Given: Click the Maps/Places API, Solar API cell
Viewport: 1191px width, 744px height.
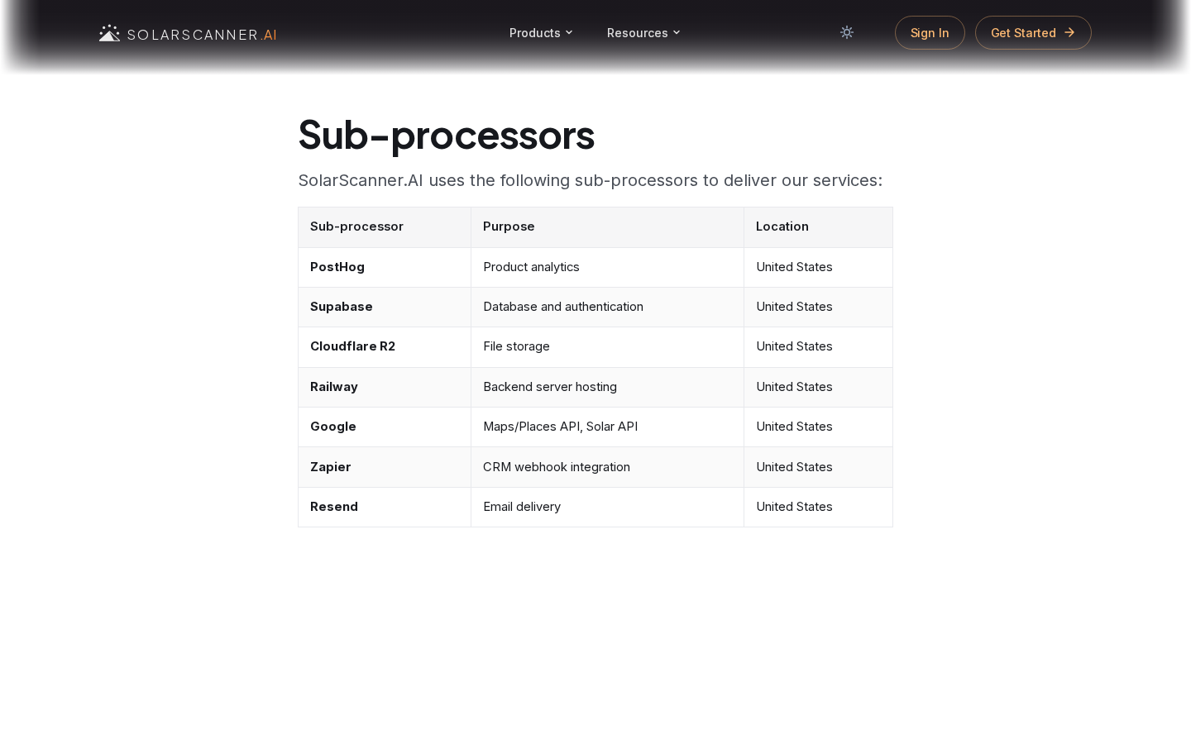Looking at the screenshot, I should (x=608, y=427).
